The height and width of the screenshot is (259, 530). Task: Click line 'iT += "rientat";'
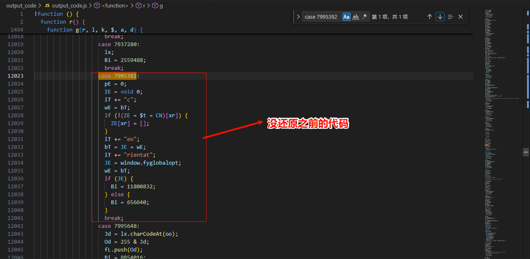pos(130,155)
